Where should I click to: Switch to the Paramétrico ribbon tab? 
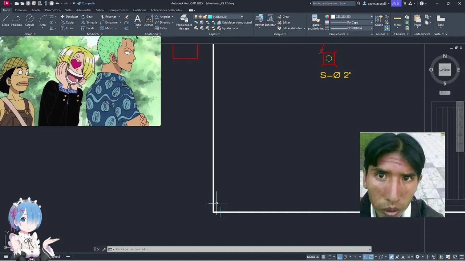53,10
